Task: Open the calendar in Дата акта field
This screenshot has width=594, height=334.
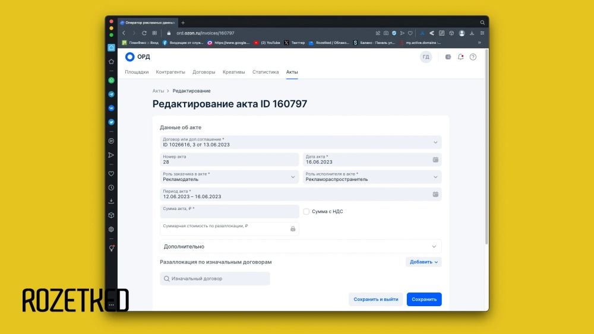Action: [x=435, y=160]
